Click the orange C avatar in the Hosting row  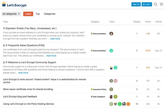[x=128, y=104]
